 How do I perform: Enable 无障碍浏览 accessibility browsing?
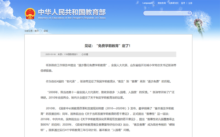point(173,3)
